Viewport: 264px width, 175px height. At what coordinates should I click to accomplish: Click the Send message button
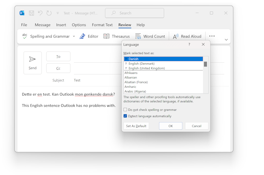32,63
